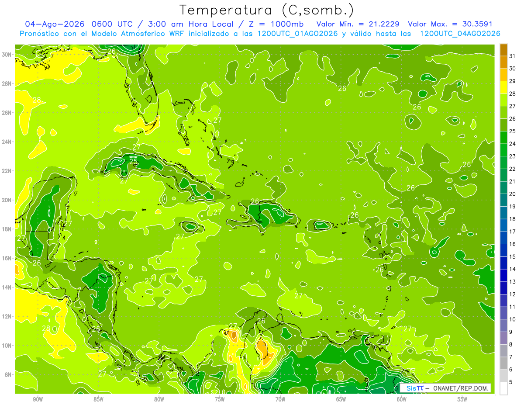Image resolution: width=524 pixels, height=405 pixels.
Task: Click the 30N latitude axis label
Action: click(x=7, y=55)
